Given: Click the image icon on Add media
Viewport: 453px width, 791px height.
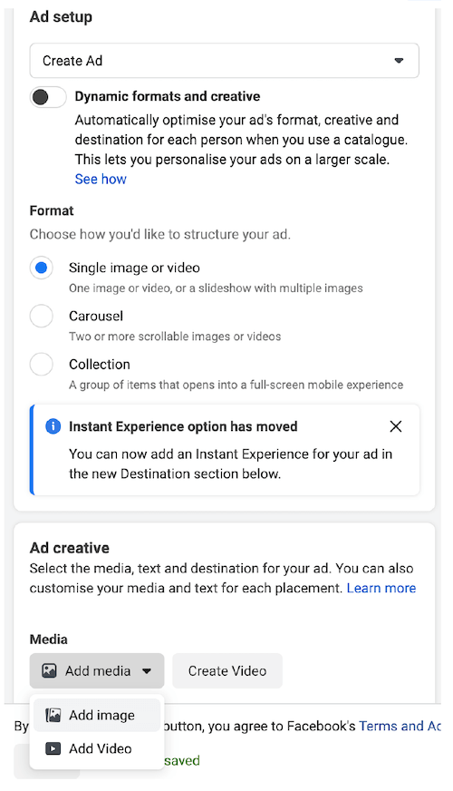Looking at the screenshot, I should coord(49,670).
